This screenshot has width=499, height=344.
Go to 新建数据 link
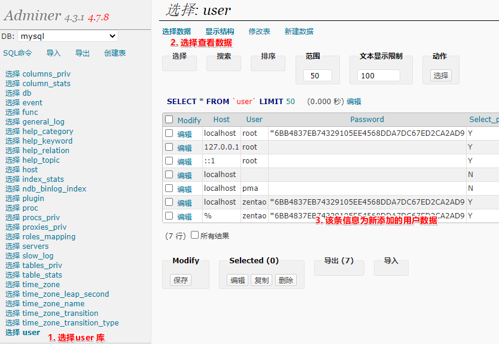click(x=299, y=32)
